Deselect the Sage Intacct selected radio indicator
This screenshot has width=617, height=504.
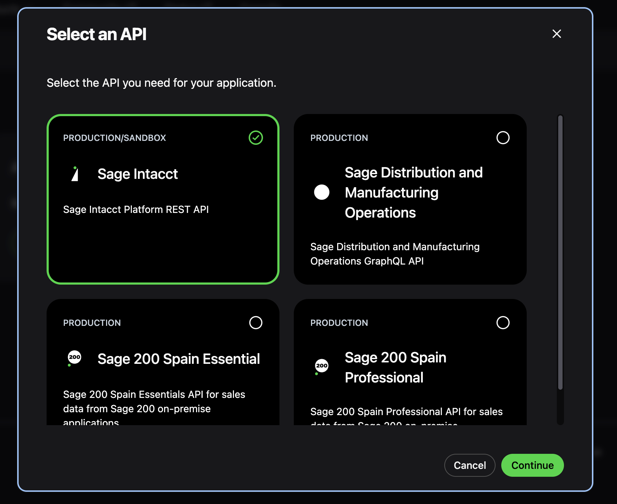(255, 137)
